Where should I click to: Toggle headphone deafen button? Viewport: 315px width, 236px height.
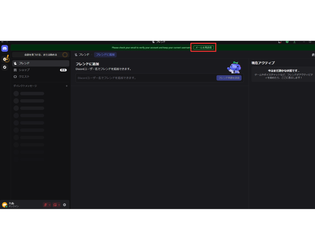(x=55, y=205)
